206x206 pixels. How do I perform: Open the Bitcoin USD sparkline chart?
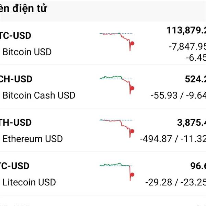tap(117, 41)
